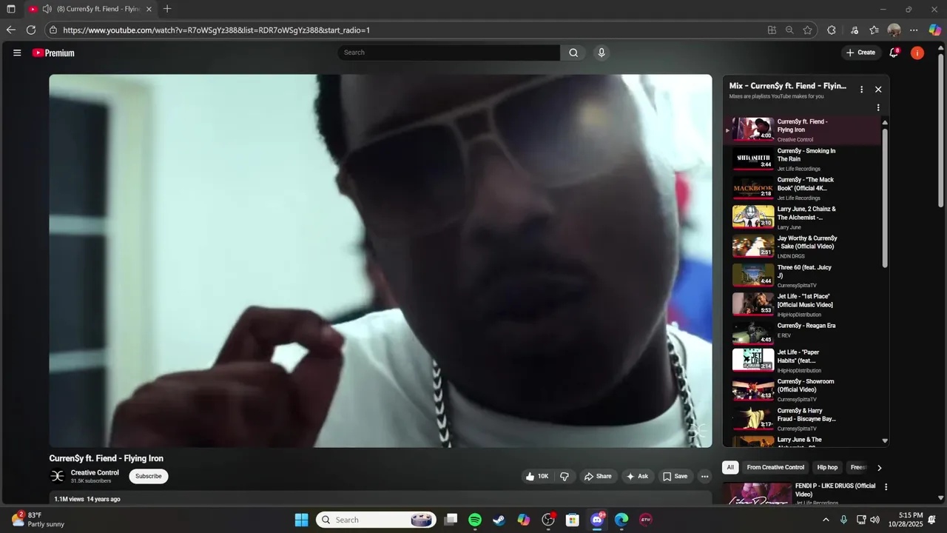Open the taskbar volume speaker icon

[x=875, y=520]
